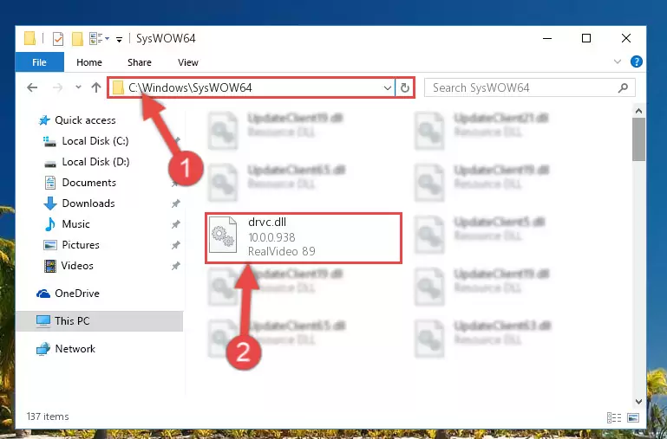Expand the ribbon with the chevron
Screen dimensions: 667x439
(x=618, y=62)
